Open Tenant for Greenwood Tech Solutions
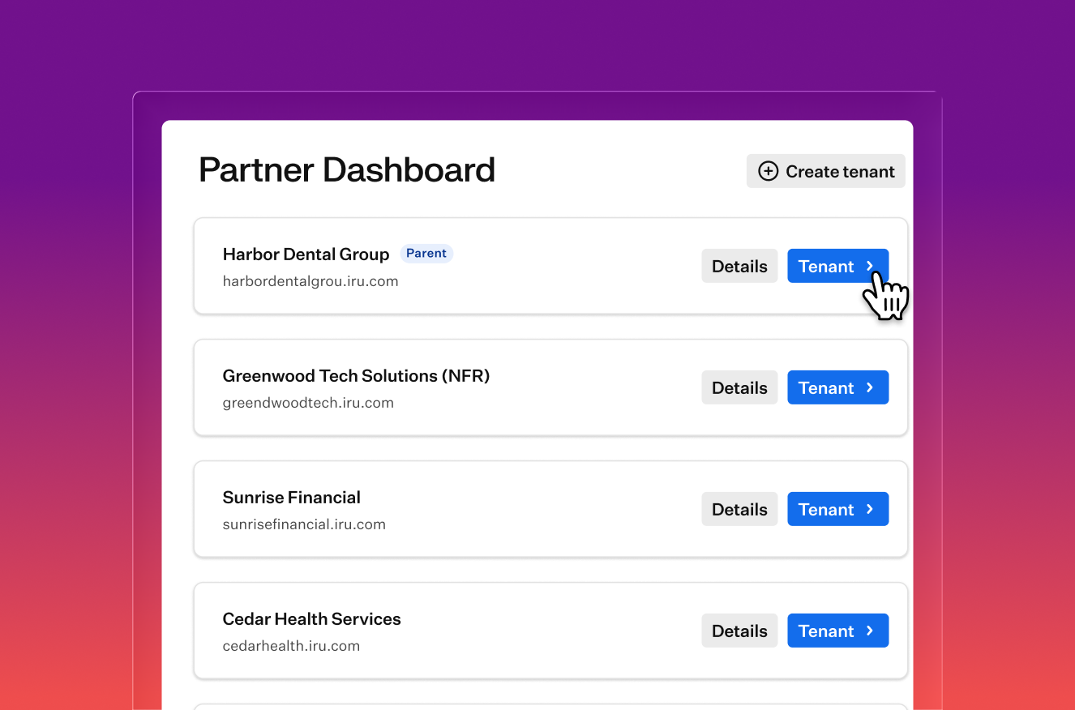1075x710 pixels. pos(837,387)
